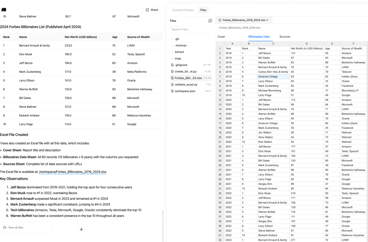Click the download all files icon
This screenshot has height=242, width=368.
pos(210,21)
